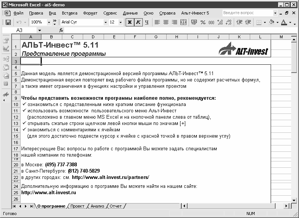Open the Undo history dropdown

25,22
